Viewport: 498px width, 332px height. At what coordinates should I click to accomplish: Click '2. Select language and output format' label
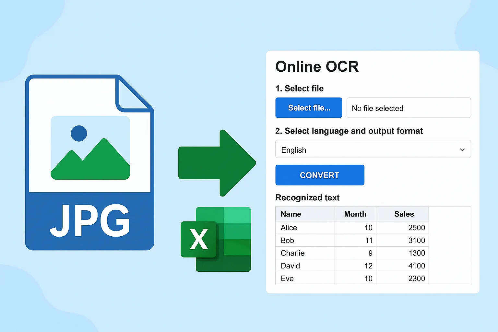[x=349, y=131]
